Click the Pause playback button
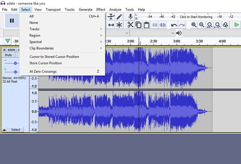The image size is (241, 164). (x=12, y=21)
